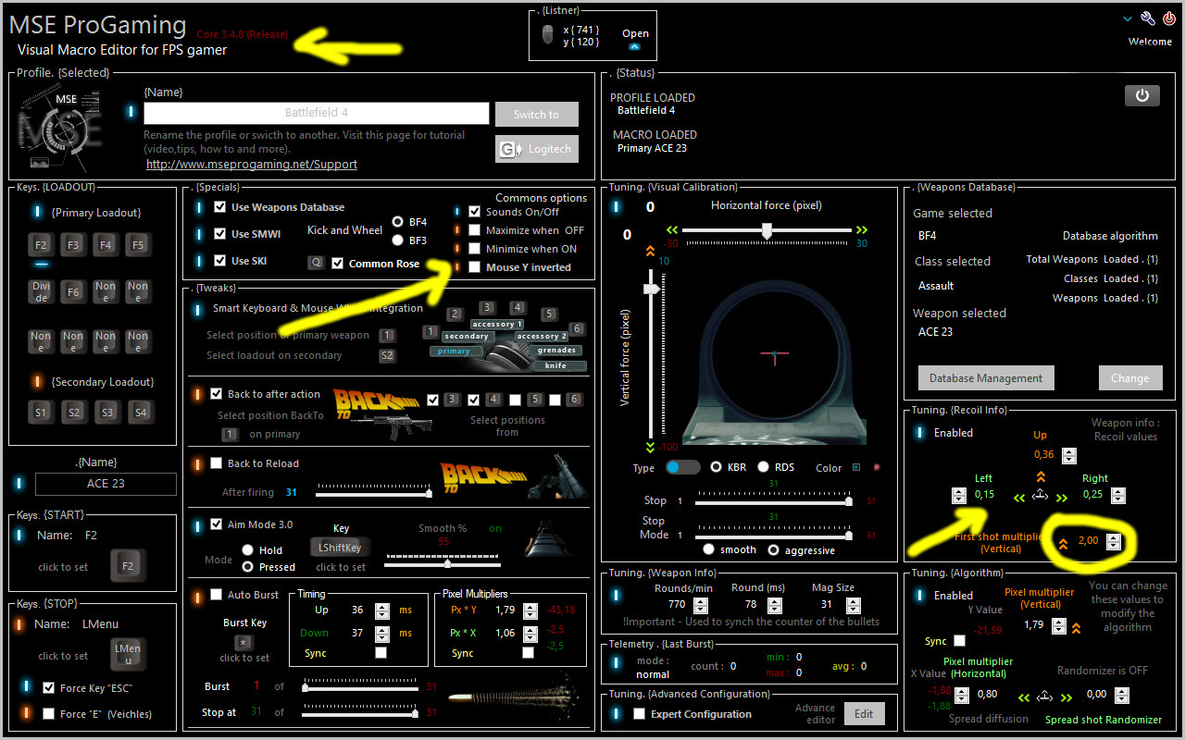Image resolution: width=1185 pixels, height=740 pixels.
Task: Select the BF4 Kick and Wheel radio
Action: (397, 222)
